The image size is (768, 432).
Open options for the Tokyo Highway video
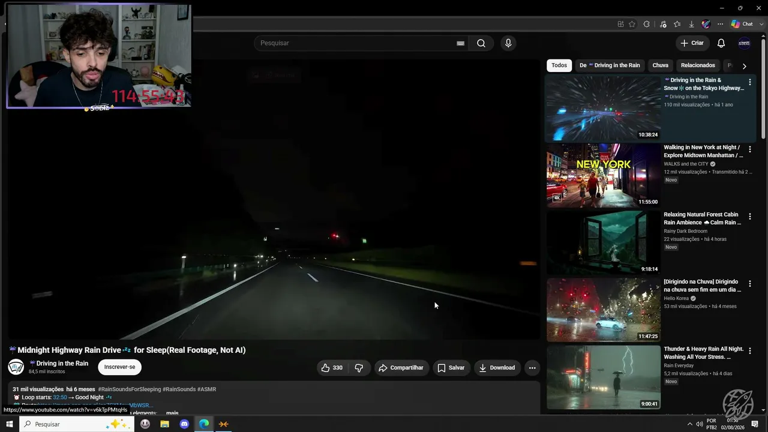(x=749, y=82)
